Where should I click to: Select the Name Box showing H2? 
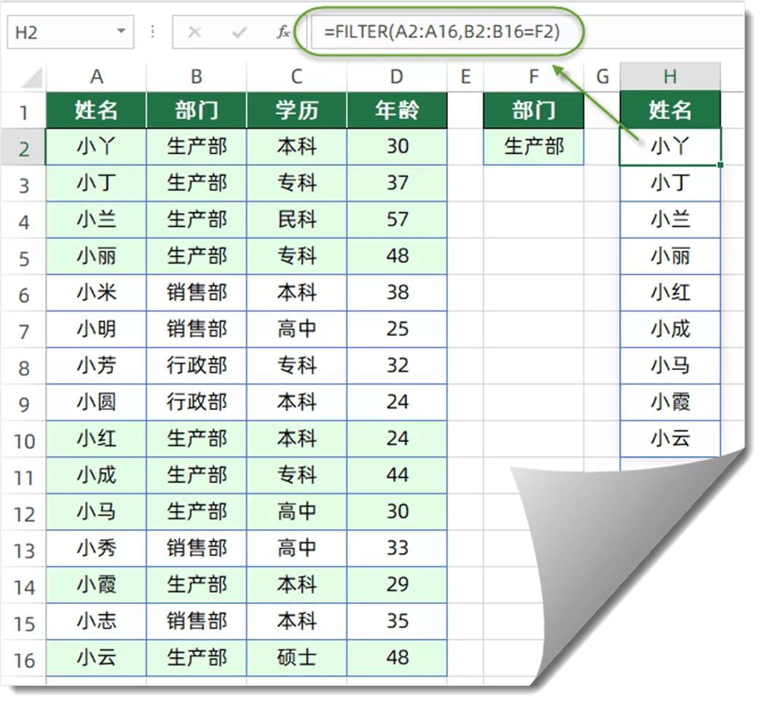coord(71,32)
